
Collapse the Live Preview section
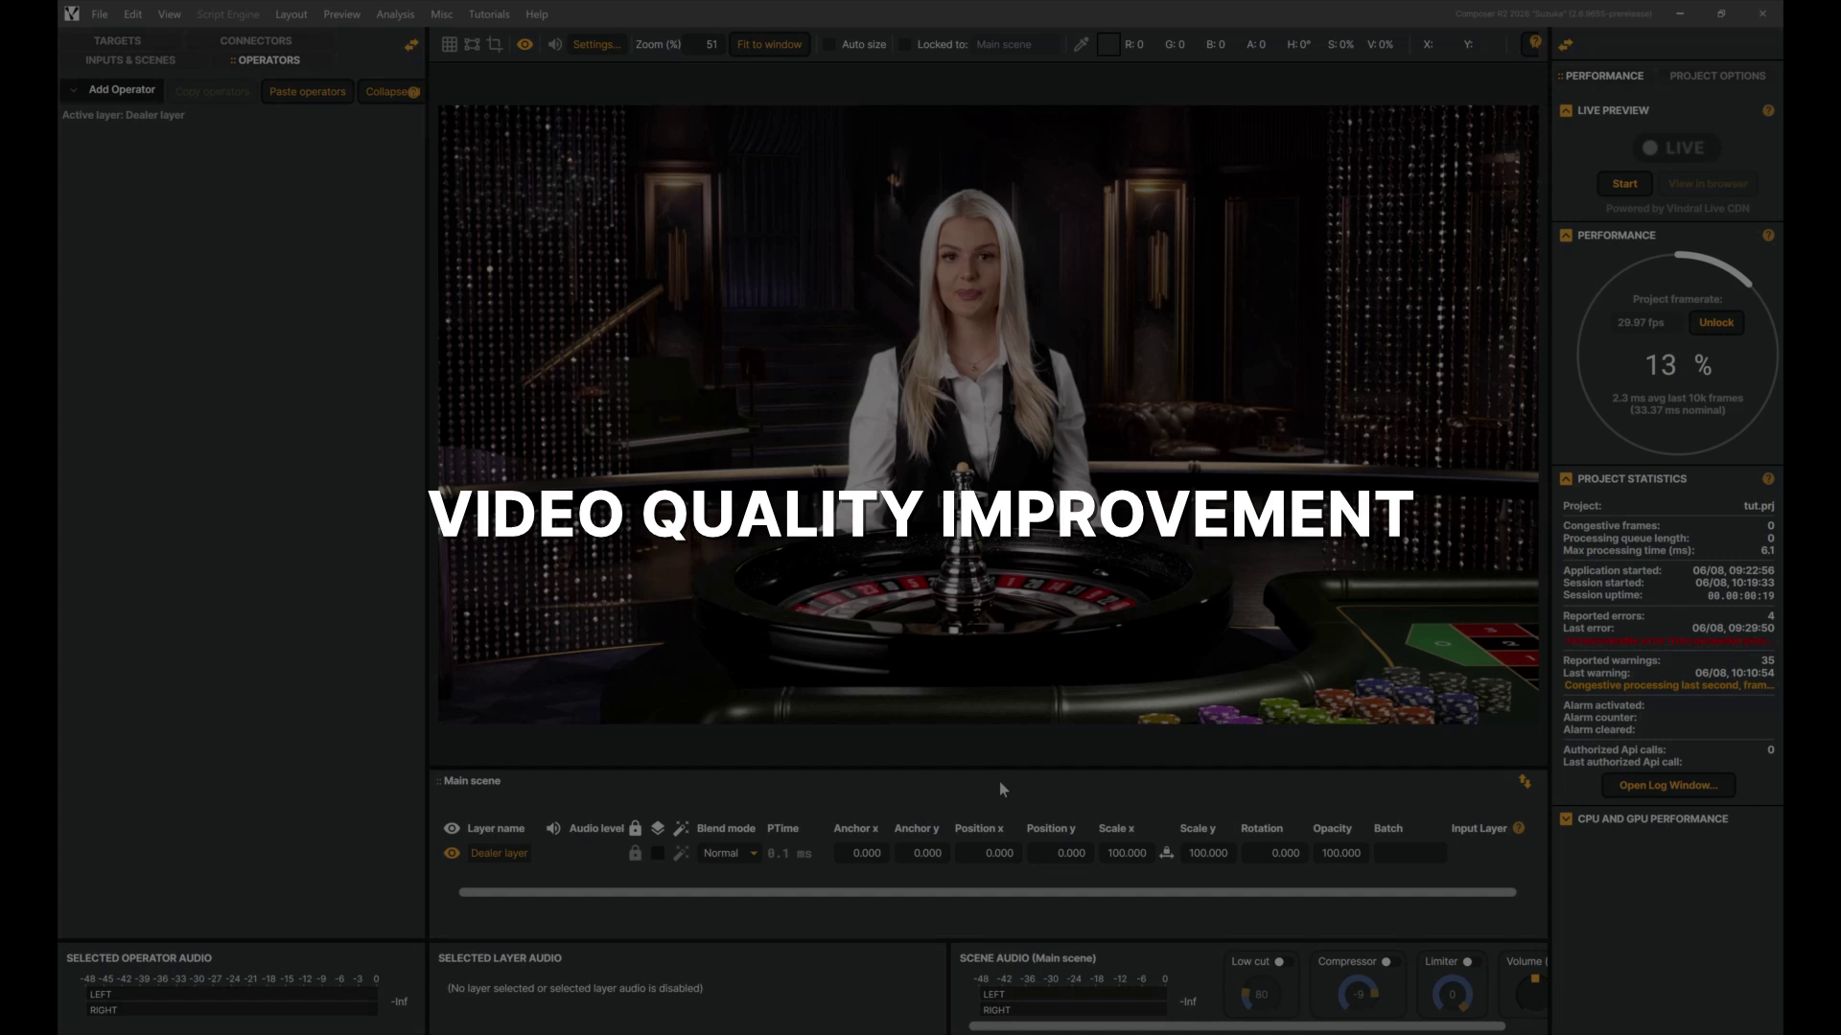pyautogui.click(x=1566, y=110)
